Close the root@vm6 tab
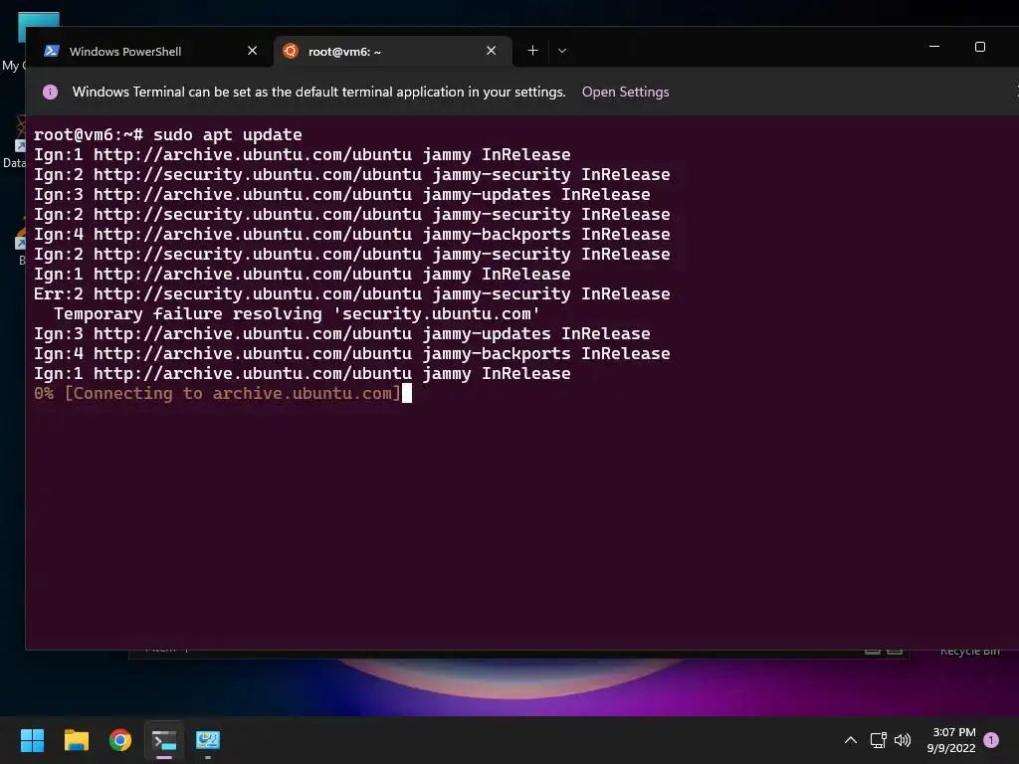The width and height of the screenshot is (1019, 764). point(492,51)
